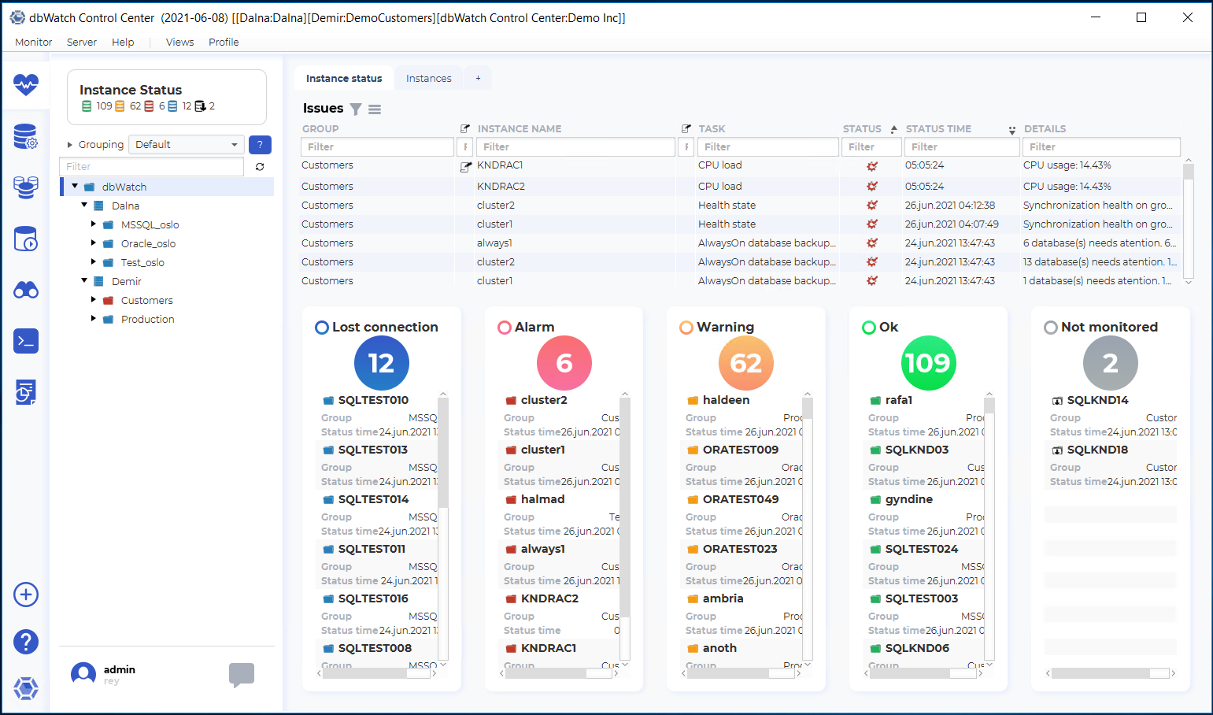The height and width of the screenshot is (715, 1213).
Task: Add a new tab with plus button
Action: [478, 79]
